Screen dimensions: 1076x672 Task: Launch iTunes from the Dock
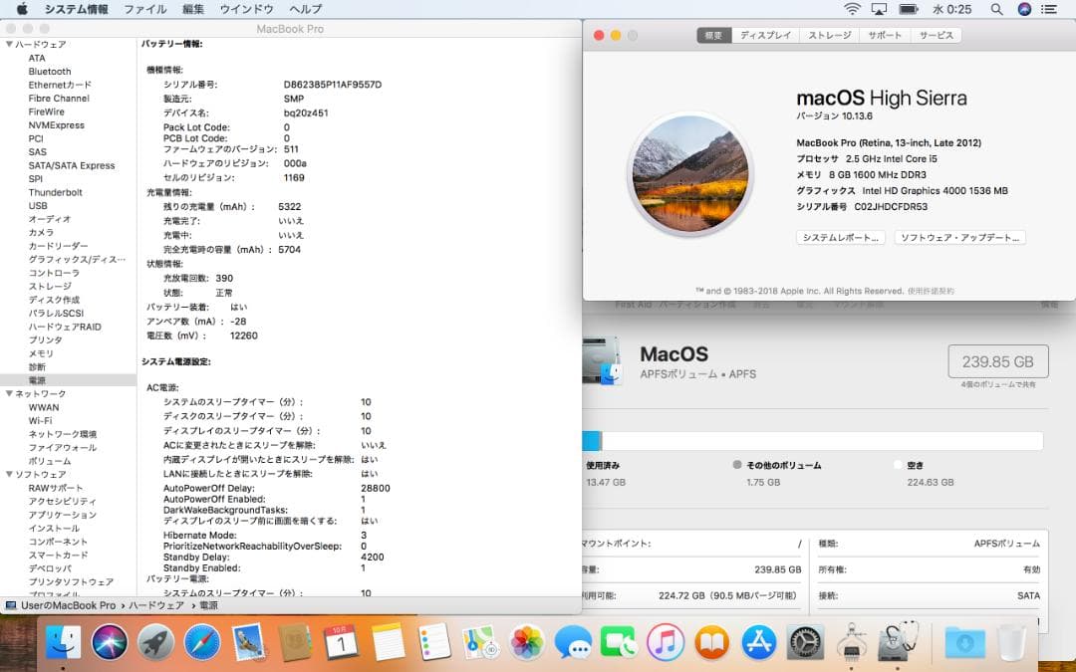[665, 645]
